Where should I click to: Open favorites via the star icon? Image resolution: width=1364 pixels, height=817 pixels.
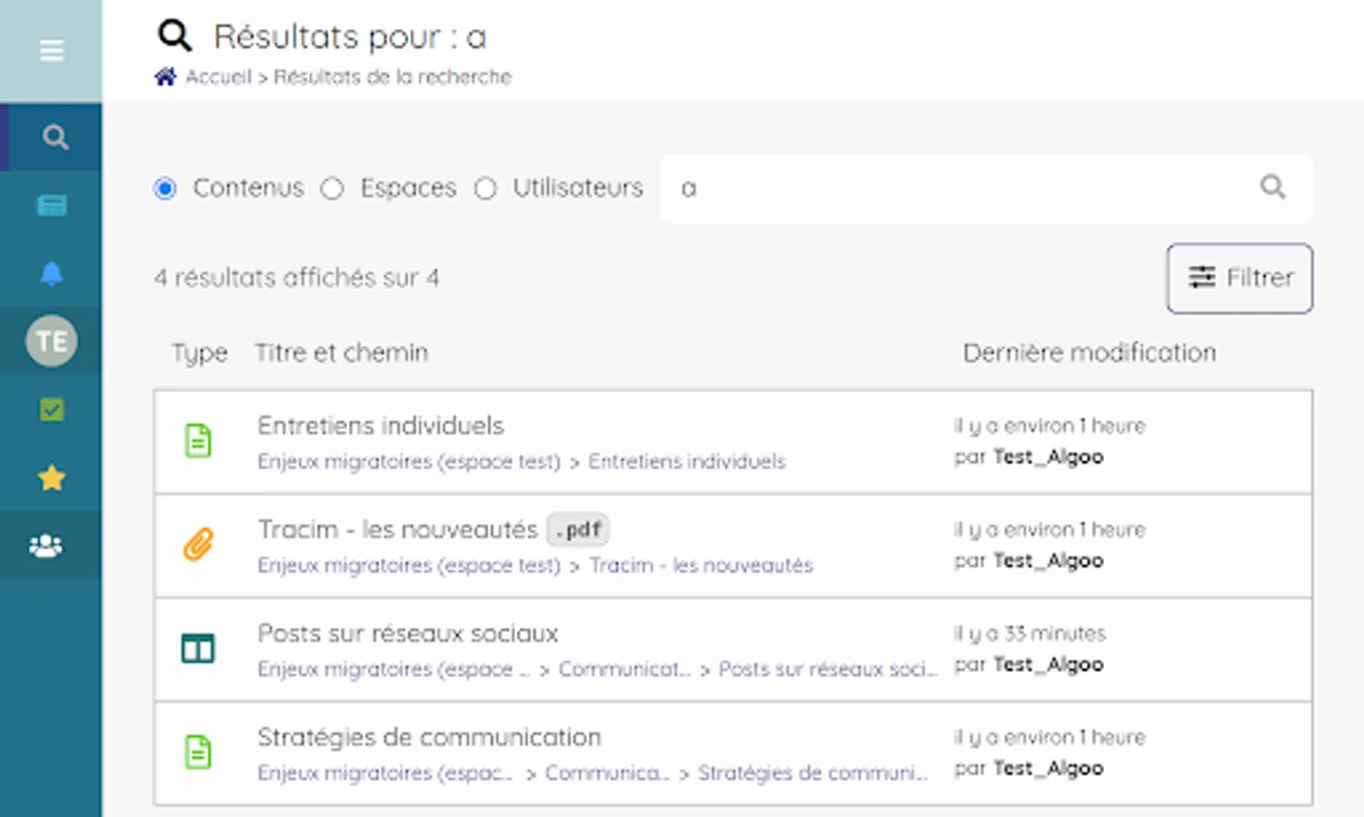(52, 477)
